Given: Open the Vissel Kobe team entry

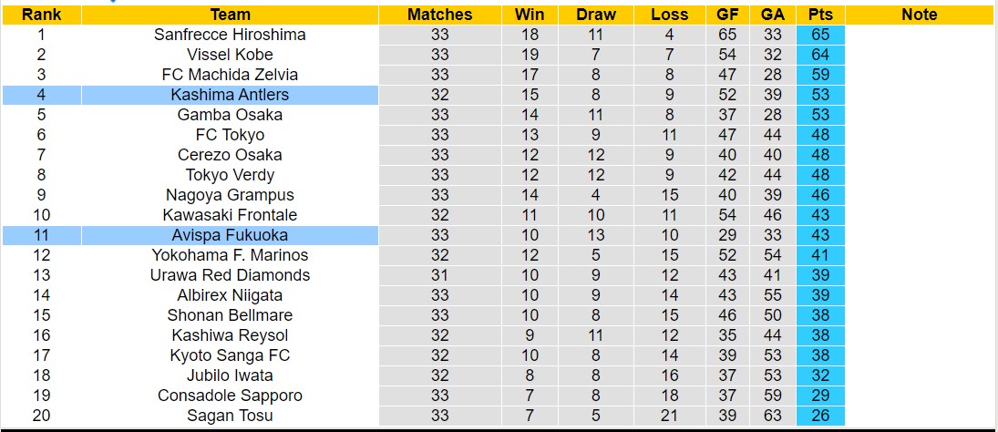Looking at the screenshot, I should click(230, 55).
